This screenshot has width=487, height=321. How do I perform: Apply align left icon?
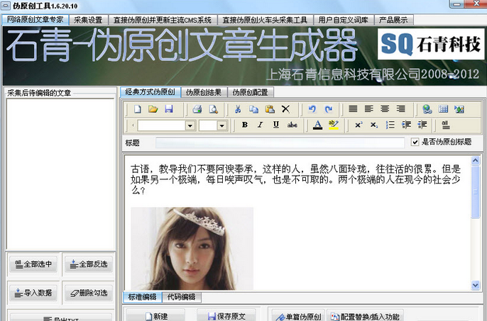coord(368,109)
